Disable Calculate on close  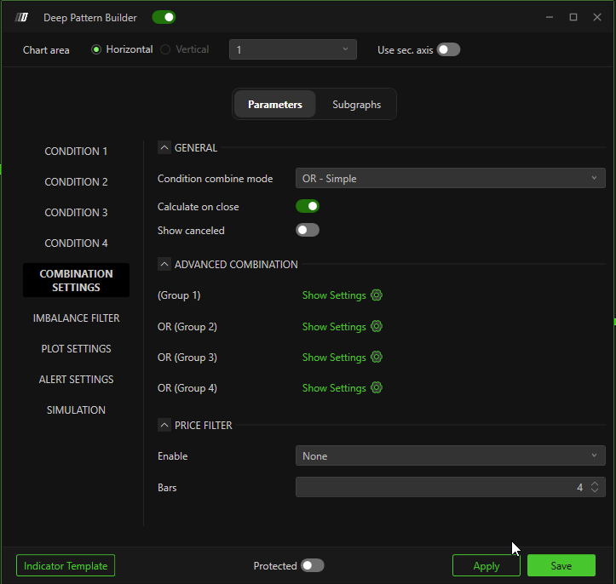click(x=307, y=206)
